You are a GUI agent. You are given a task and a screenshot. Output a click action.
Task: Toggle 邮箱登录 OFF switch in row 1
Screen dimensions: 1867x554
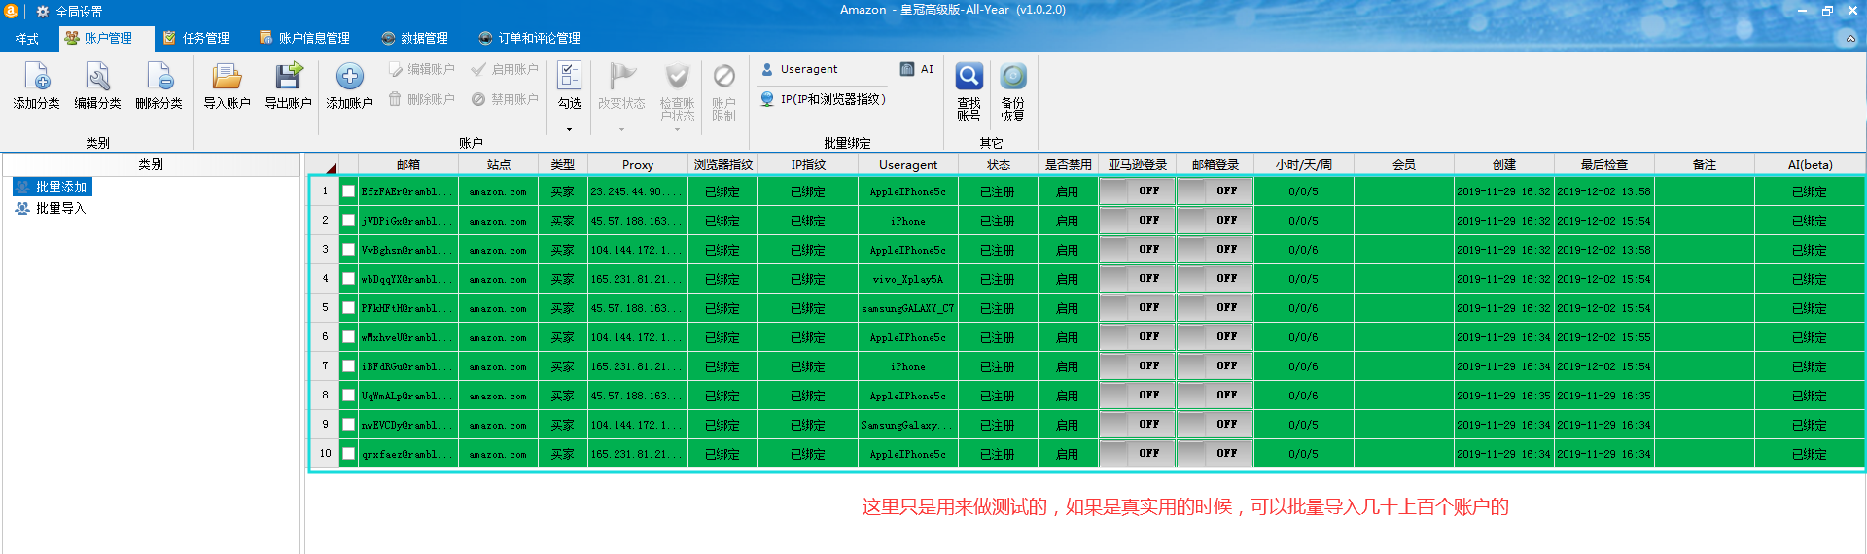(x=1215, y=191)
